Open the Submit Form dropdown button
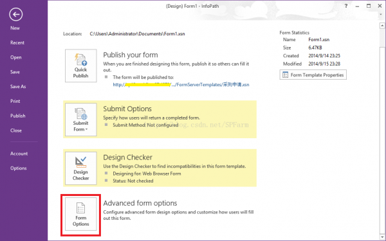Screen dimensions: 386x241 pos(81,120)
